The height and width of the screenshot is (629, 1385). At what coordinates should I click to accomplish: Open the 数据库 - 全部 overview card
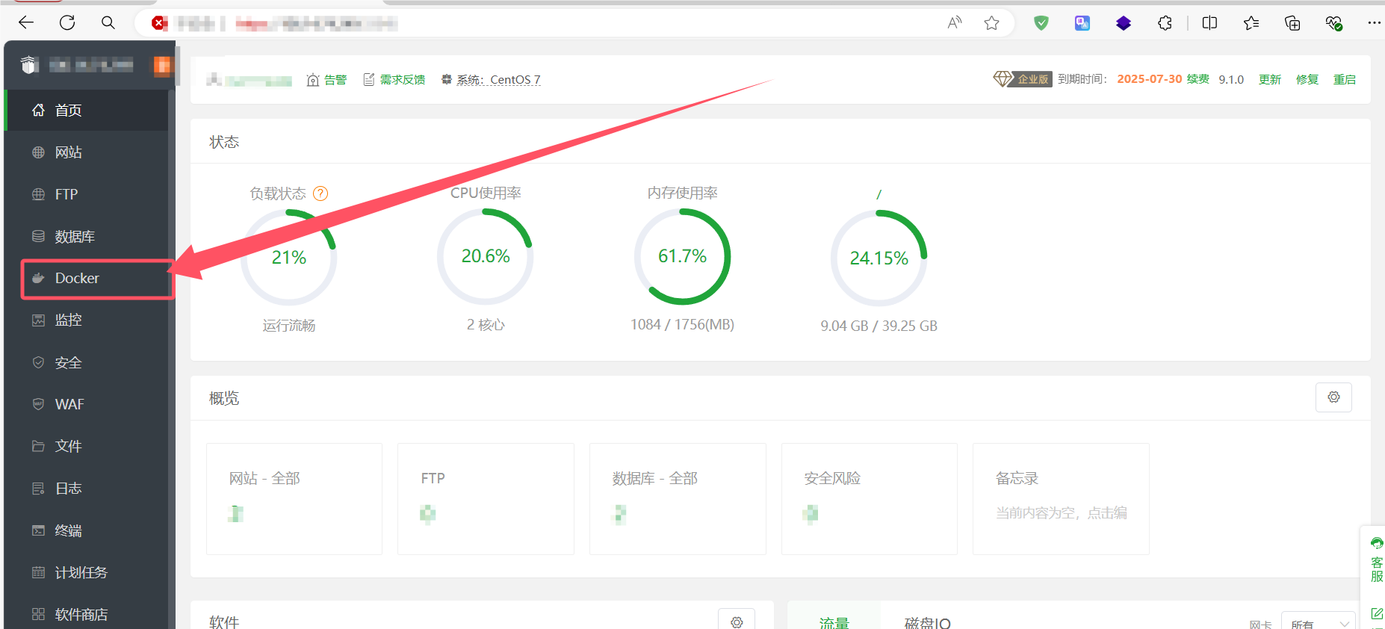[x=678, y=499]
